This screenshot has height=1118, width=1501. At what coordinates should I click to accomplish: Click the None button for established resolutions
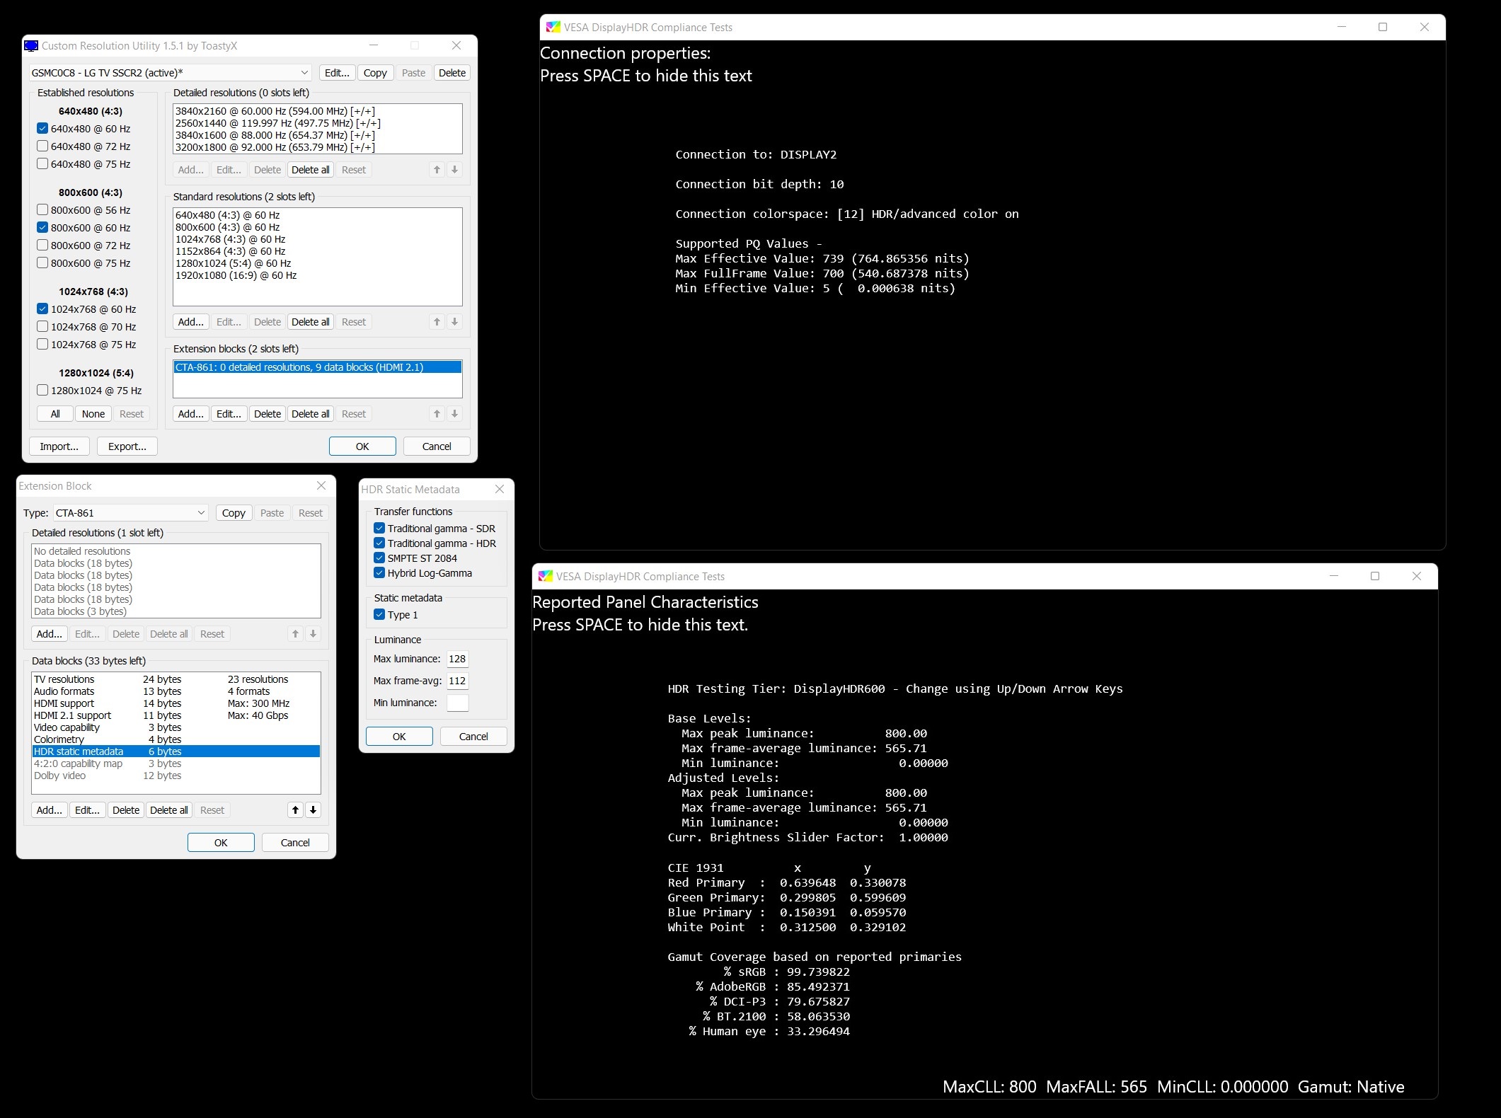click(93, 414)
